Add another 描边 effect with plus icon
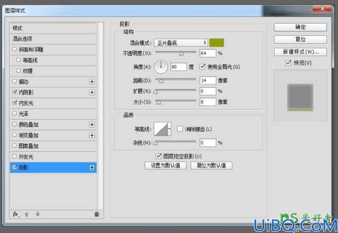 92,82
